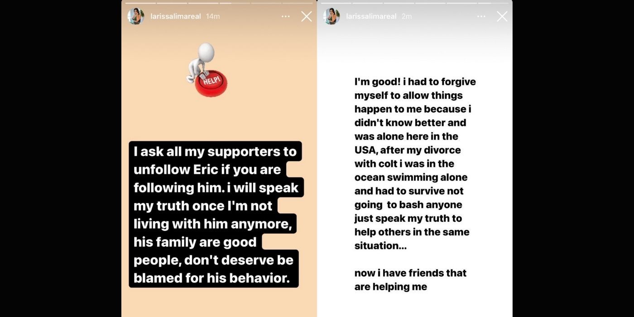Tap the 'blamed for his behavior' line
This screenshot has height=317, width=634.
coord(211,278)
